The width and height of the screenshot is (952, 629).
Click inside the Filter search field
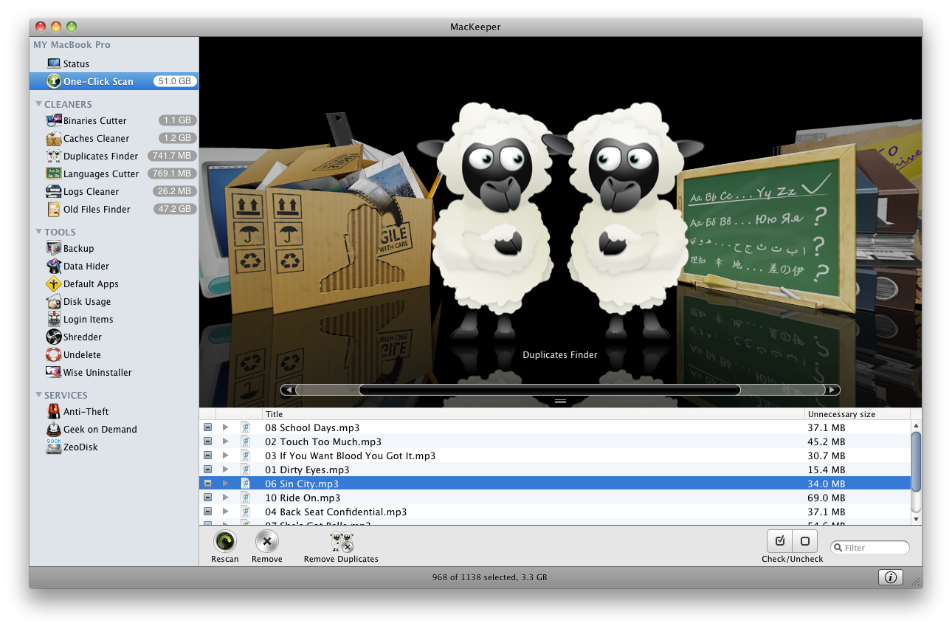click(869, 547)
